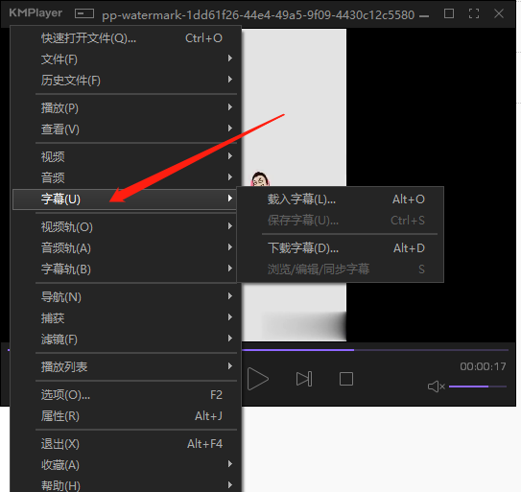Switch to compact mode icon beside KMPlayer logo
The height and width of the screenshot is (492, 521).
tap(84, 13)
